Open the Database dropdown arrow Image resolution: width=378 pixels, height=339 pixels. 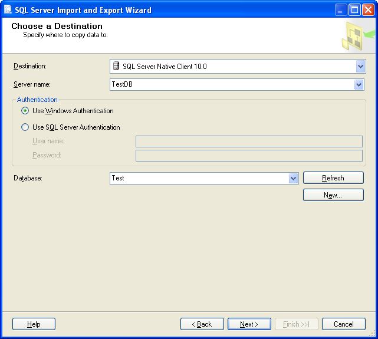(x=294, y=179)
